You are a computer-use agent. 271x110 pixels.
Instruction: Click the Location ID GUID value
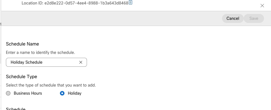tap(86, 3)
